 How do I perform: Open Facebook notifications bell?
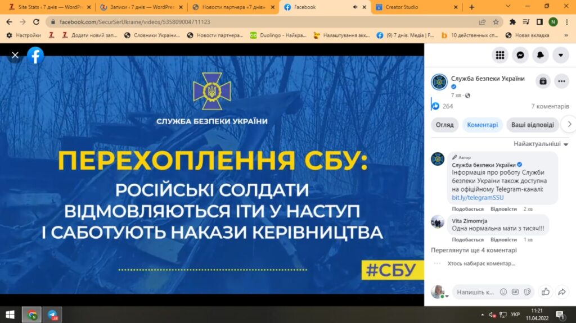[541, 55]
